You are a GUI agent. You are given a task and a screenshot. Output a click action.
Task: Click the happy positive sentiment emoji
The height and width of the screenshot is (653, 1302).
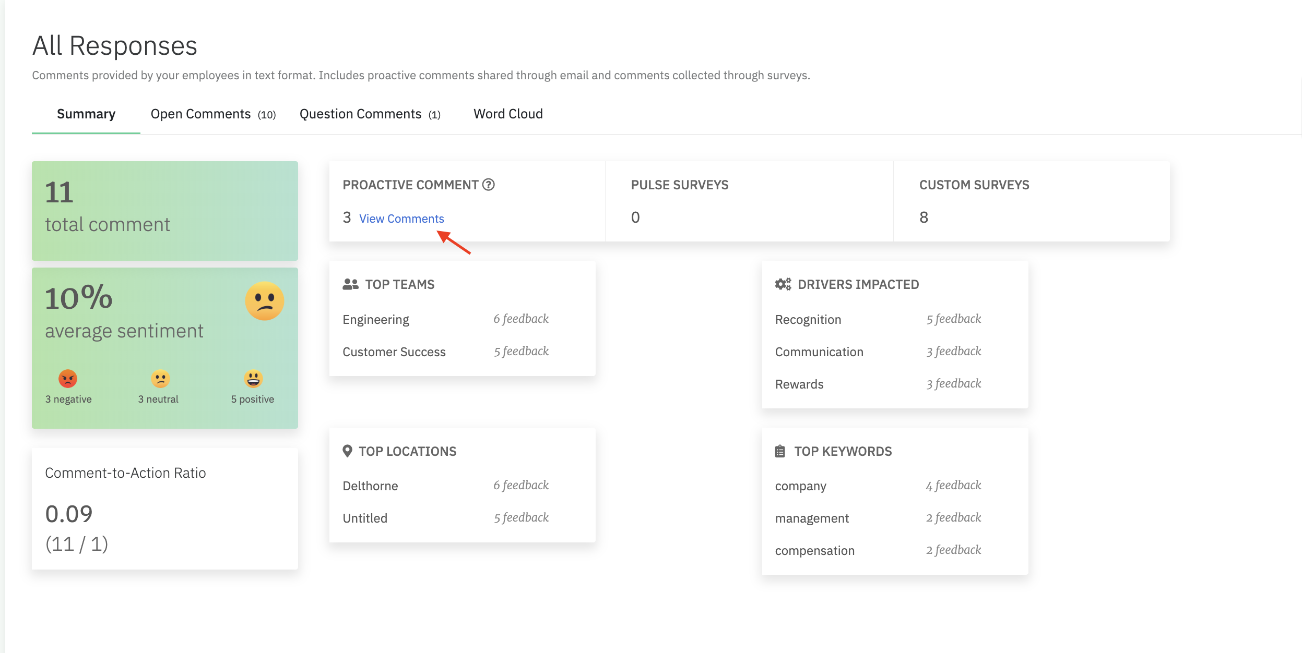click(x=253, y=379)
